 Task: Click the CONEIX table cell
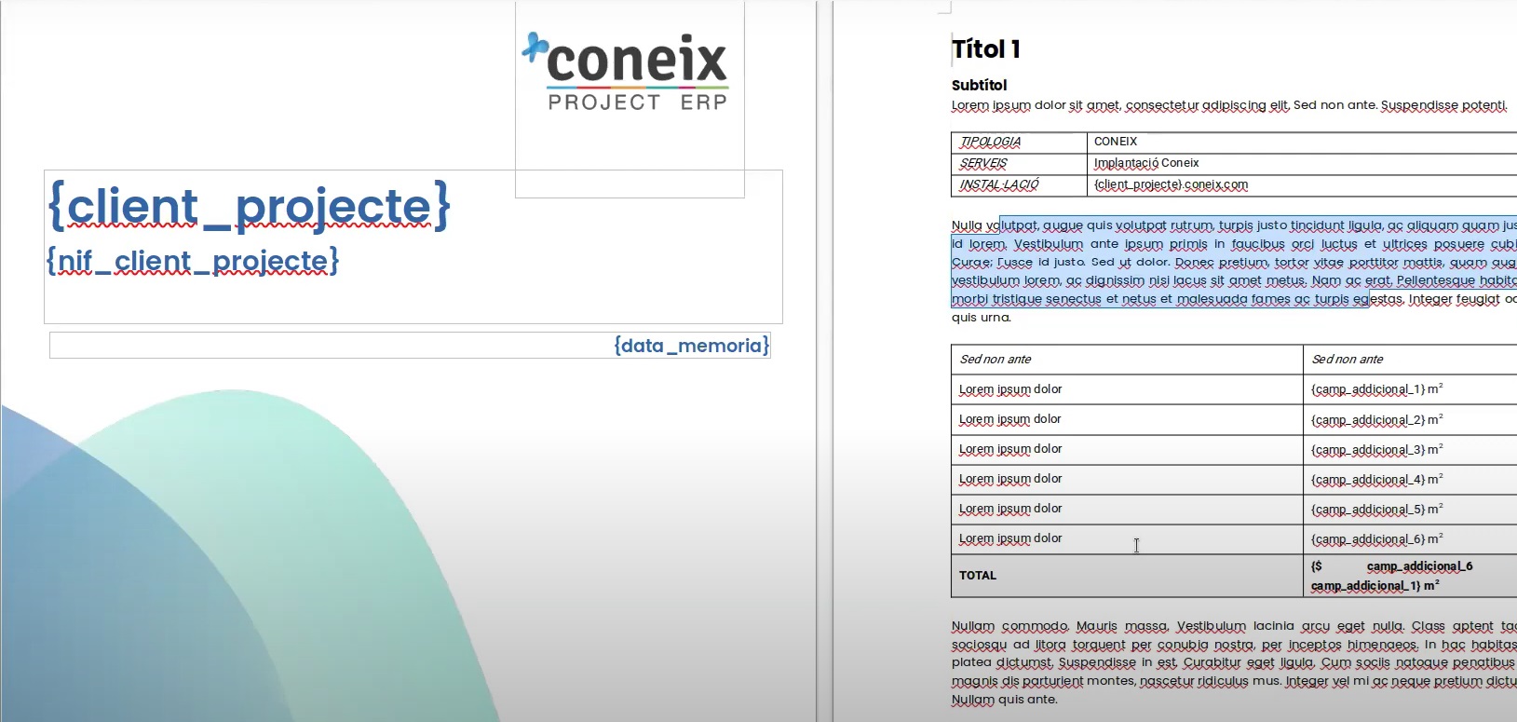click(x=1302, y=142)
